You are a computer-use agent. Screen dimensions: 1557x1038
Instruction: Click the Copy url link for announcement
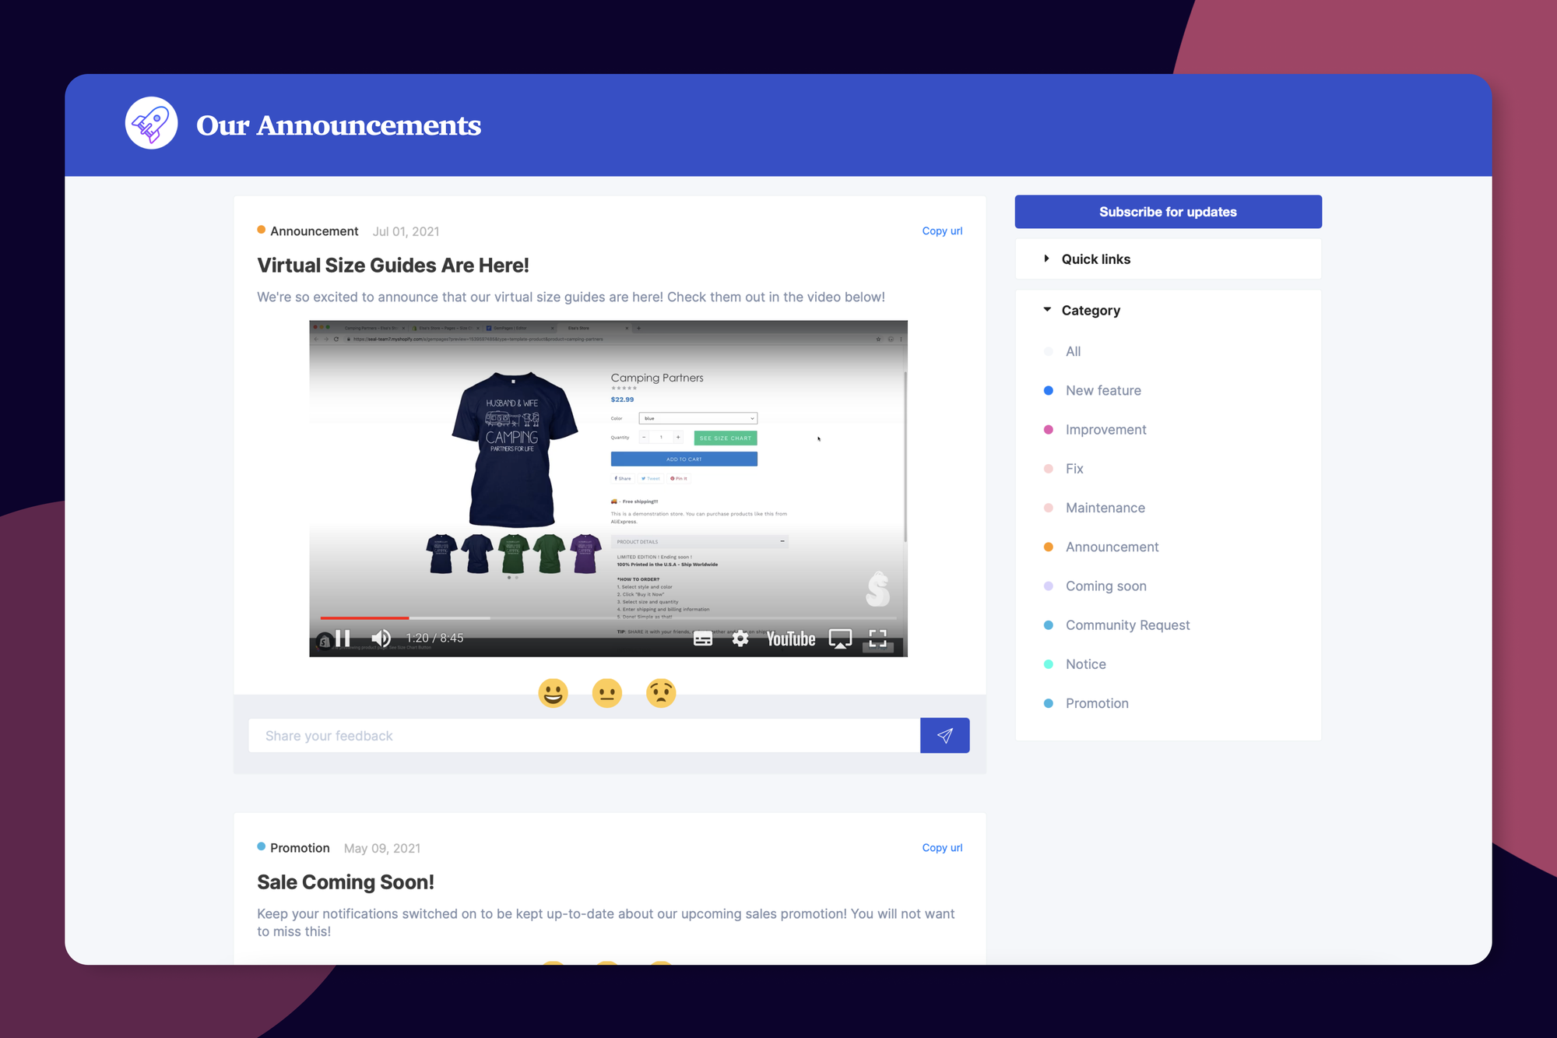click(x=941, y=230)
